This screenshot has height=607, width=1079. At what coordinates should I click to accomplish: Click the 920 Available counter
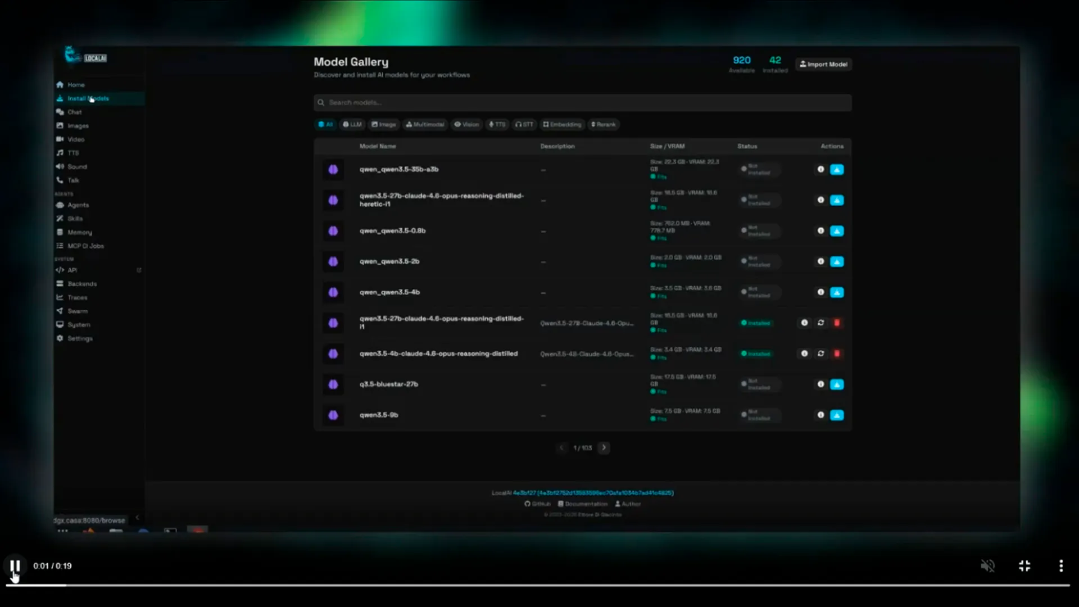coord(742,65)
